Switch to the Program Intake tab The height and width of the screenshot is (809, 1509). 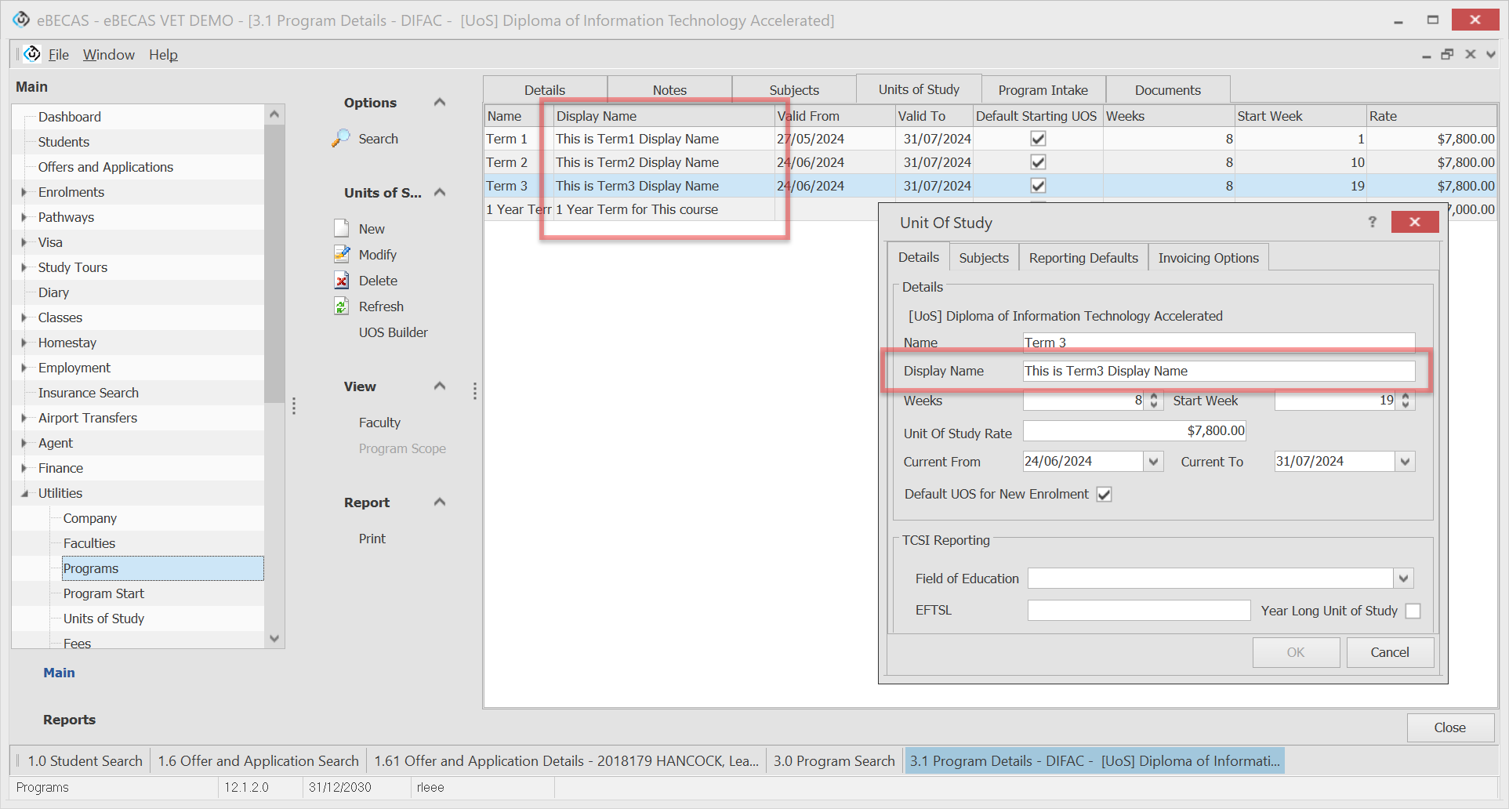1043,90
